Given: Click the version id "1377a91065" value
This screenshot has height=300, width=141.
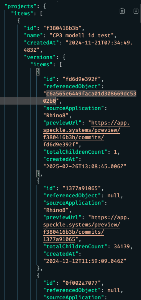Looking at the screenshot, I should pos(82,188).
